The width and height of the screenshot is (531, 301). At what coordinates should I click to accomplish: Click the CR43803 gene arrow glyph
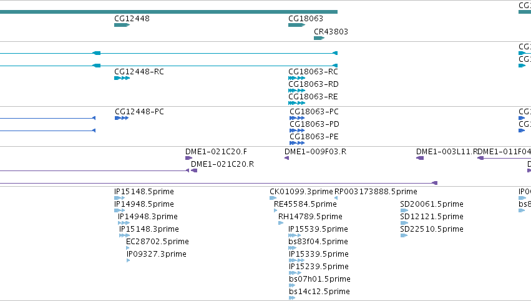(x=319, y=38)
